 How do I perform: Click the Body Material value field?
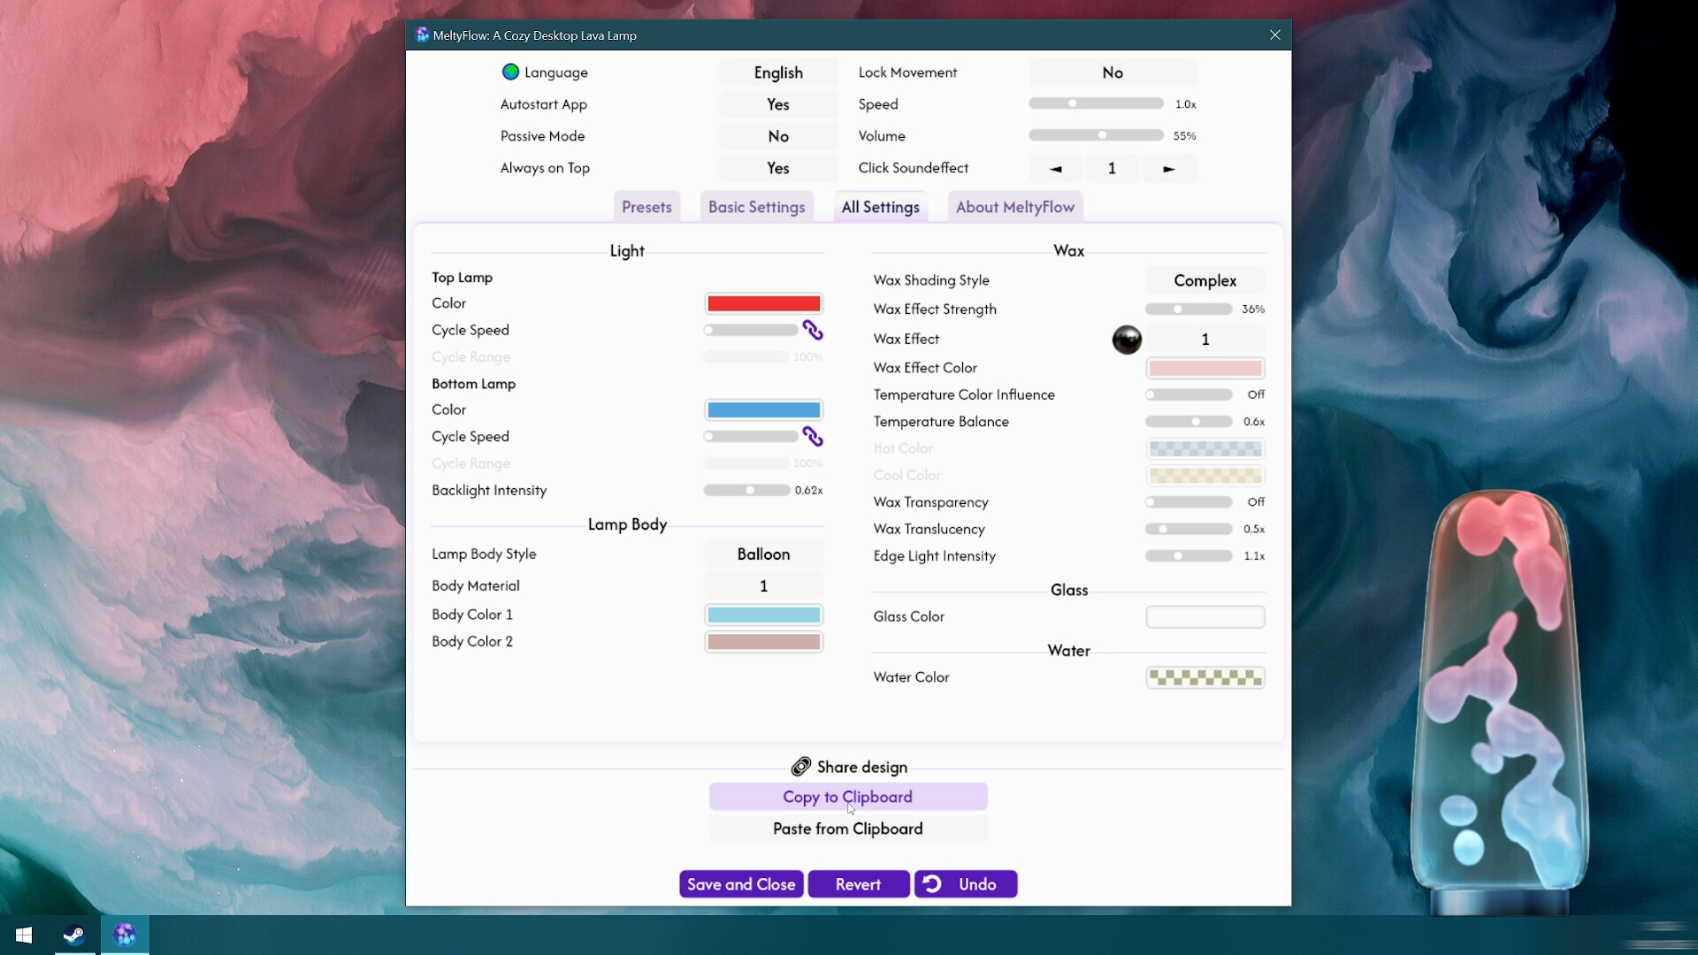click(763, 586)
